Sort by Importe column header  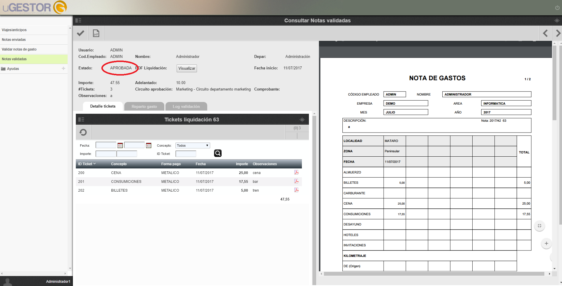tap(242, 164)
